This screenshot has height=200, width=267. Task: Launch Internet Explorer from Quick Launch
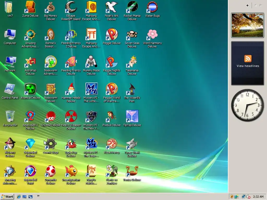[x=19, y=197]
